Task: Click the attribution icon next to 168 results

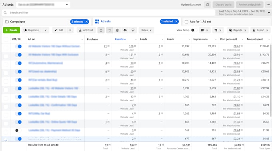Action: click(135, 46)
